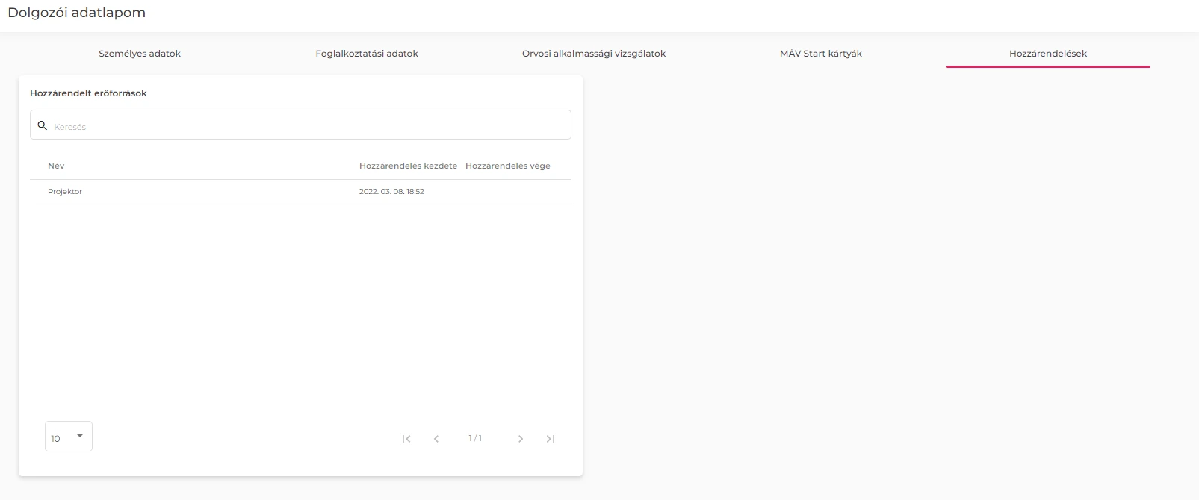Click the search magnifier icon

click(43, 125)
